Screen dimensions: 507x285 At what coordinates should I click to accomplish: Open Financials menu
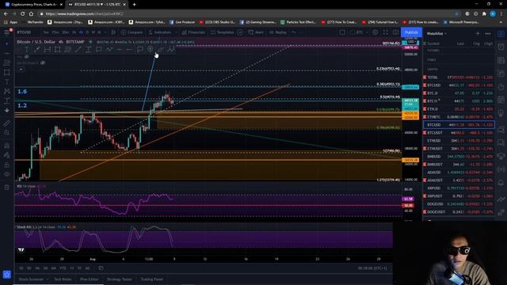click(x=193, y=32)
